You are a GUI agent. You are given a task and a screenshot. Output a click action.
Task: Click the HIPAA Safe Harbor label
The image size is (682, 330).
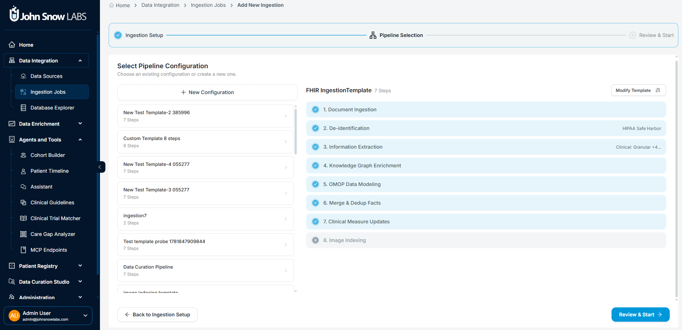coord(642,129)
